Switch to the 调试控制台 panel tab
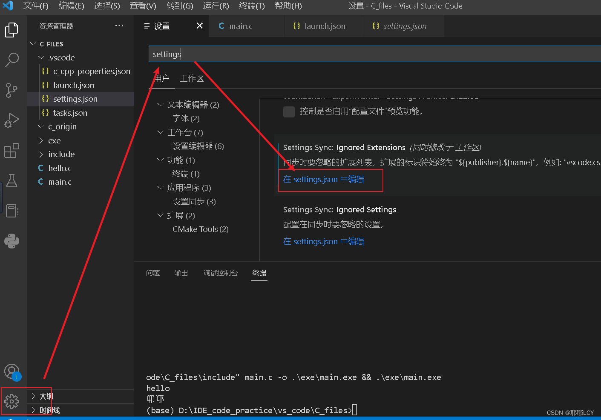The width and height of the screenshot is (601, 420). pyautogui.click(x=221, y=273)
